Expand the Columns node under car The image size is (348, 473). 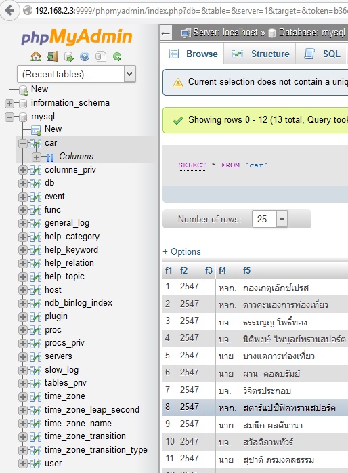(x=37, y=157)
